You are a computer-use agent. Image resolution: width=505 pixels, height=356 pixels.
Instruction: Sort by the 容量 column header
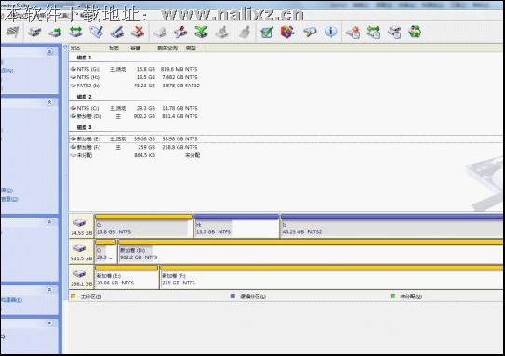coord(135,48)
